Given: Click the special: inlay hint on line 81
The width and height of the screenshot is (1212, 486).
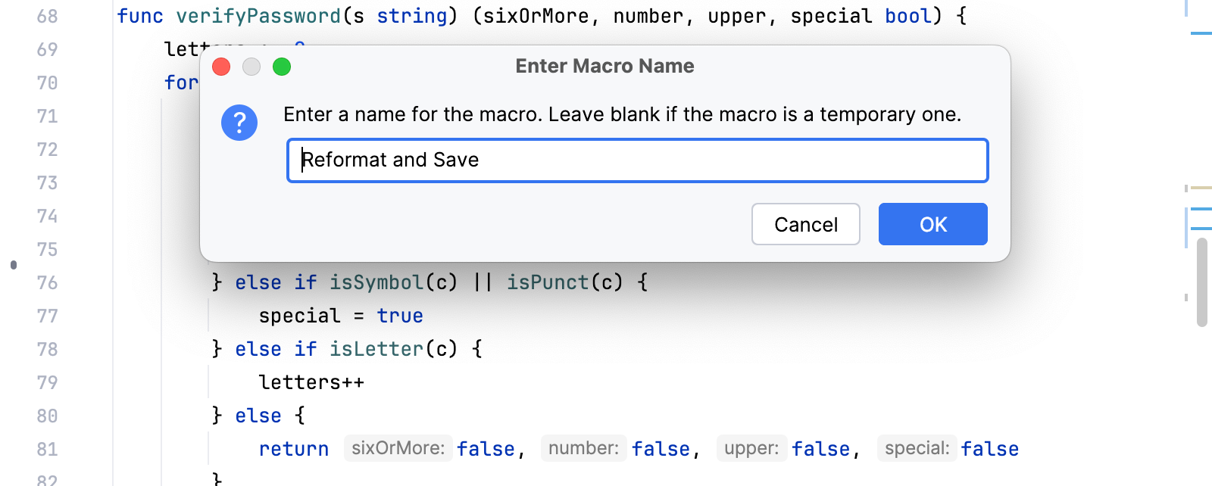Looking at the screenshot, I should pyautogui.click(x=917, y=448).
